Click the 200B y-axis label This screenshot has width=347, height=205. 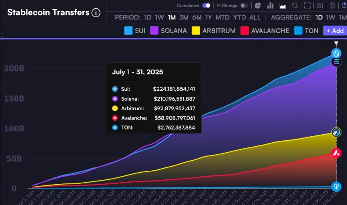[x=14, y=68]
